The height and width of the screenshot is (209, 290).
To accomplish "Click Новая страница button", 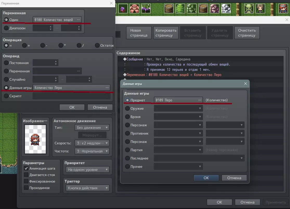I will [139, 33].
